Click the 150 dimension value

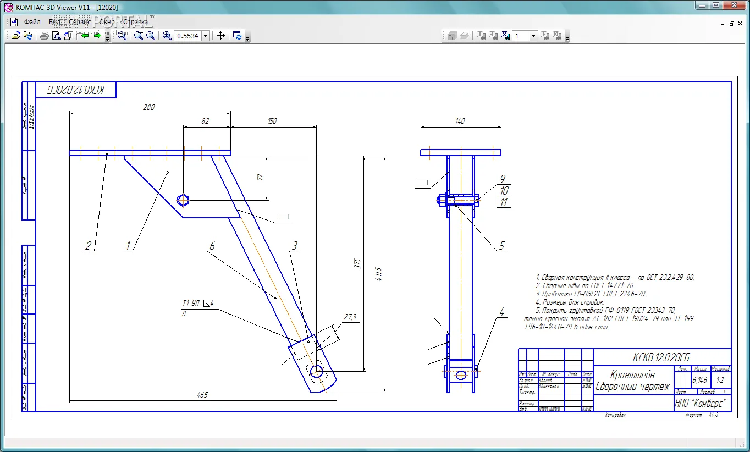(272, 121)
